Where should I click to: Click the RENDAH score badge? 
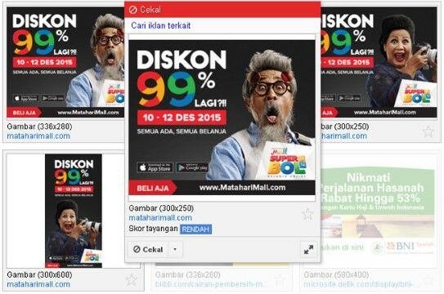coord(195,229)
